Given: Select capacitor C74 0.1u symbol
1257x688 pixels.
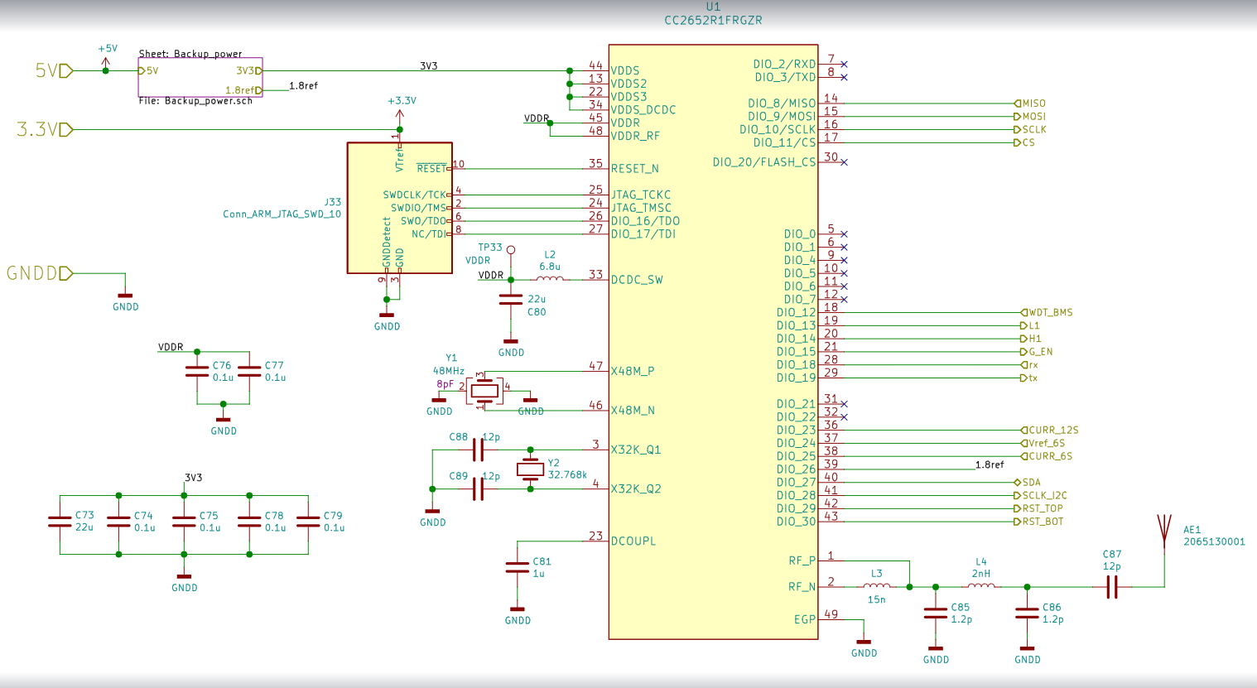Looking at the screenshot, I should (x=118, y=522).
